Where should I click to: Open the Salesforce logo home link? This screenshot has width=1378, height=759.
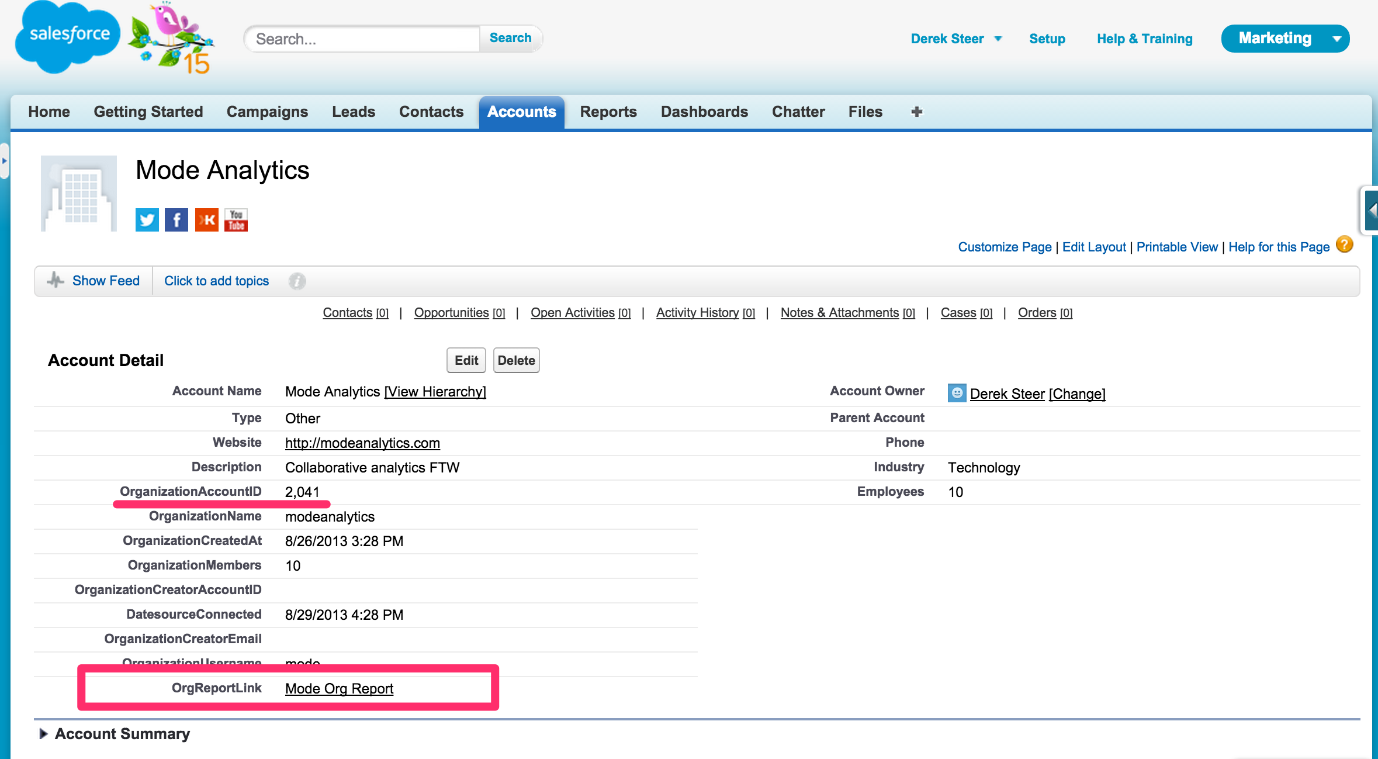tap(67, 36)
